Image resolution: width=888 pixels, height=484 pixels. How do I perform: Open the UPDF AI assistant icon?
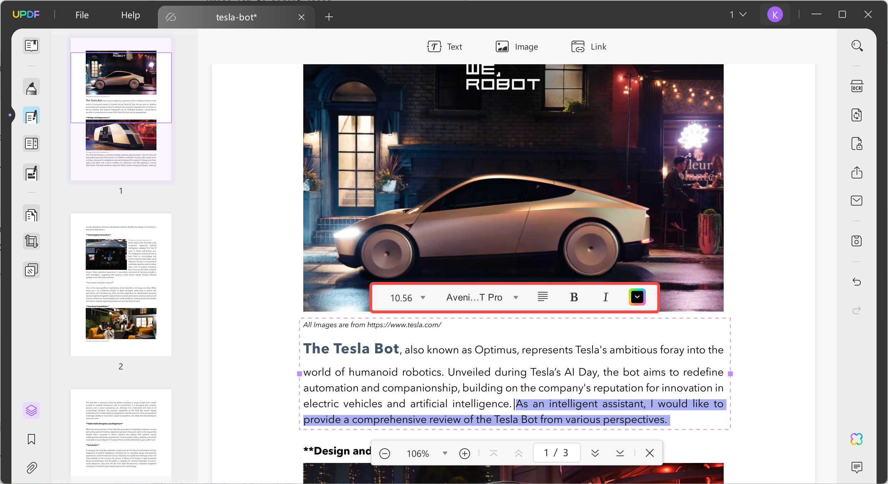[857, 439]
